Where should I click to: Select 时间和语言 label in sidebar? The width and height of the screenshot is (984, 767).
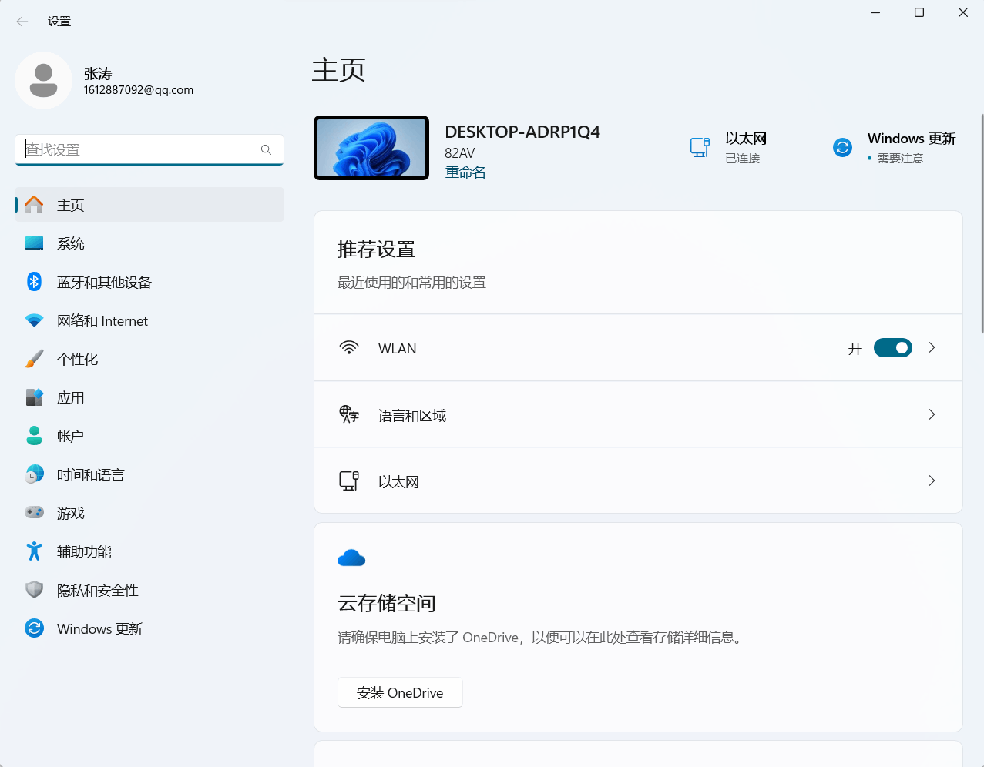(x=91, y=475)
